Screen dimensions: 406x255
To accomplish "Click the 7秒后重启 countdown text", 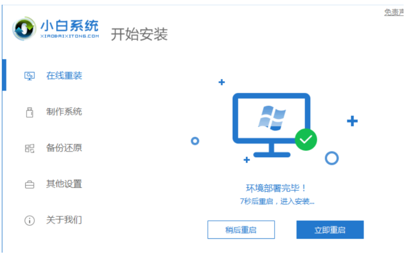I will tap(277, 201).
